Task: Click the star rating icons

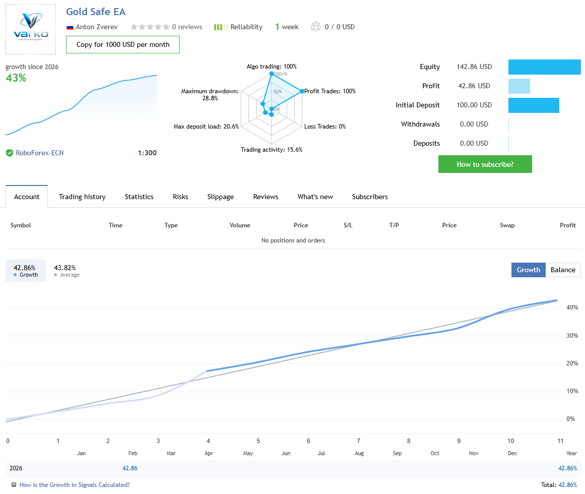Action: point(150,27)
